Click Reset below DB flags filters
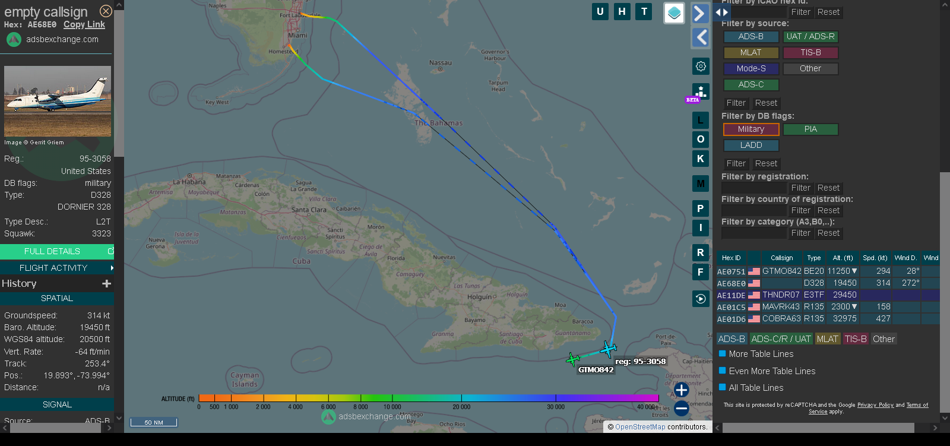 click(766, 164)
